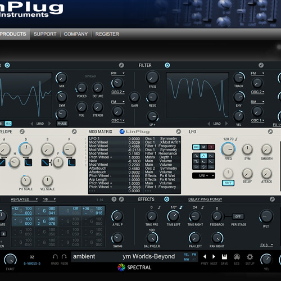This screenshot has height=281, width=281.
Task: Click the preset name display 'ambient'
Action: click(84, 256)
